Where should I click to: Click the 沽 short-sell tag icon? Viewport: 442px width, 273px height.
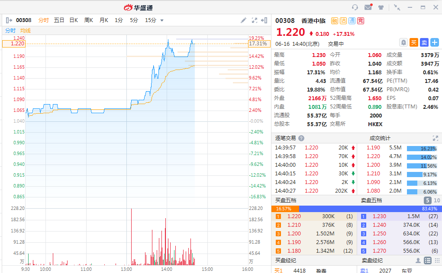tap(343, 21)
